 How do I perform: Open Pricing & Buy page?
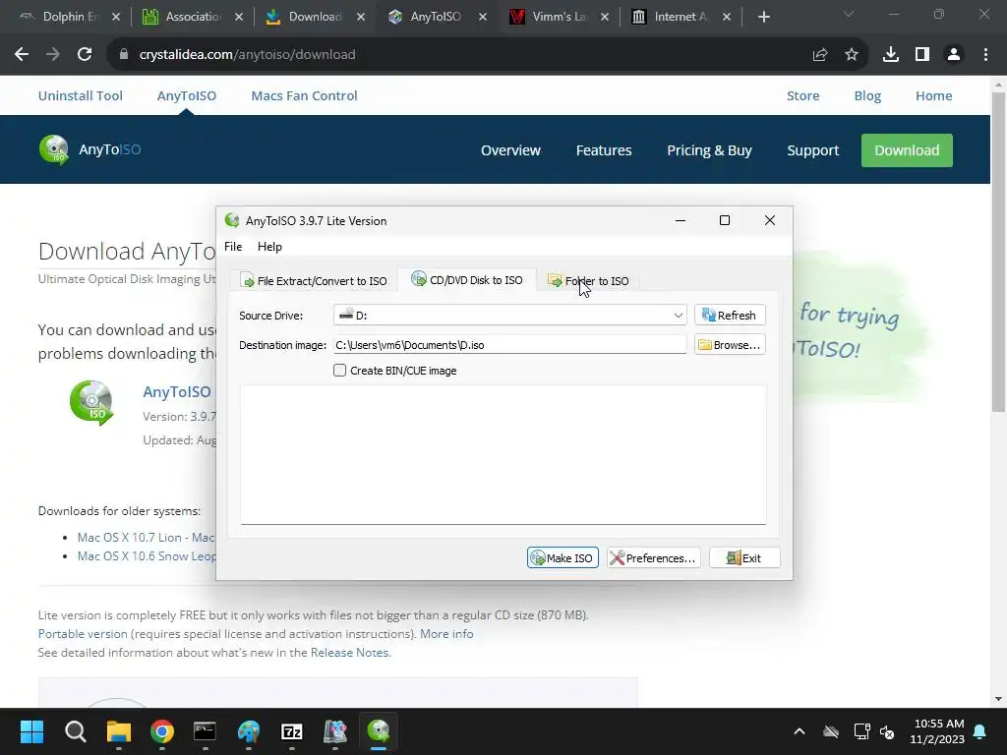pyautogui.click(x=709, y=150)
